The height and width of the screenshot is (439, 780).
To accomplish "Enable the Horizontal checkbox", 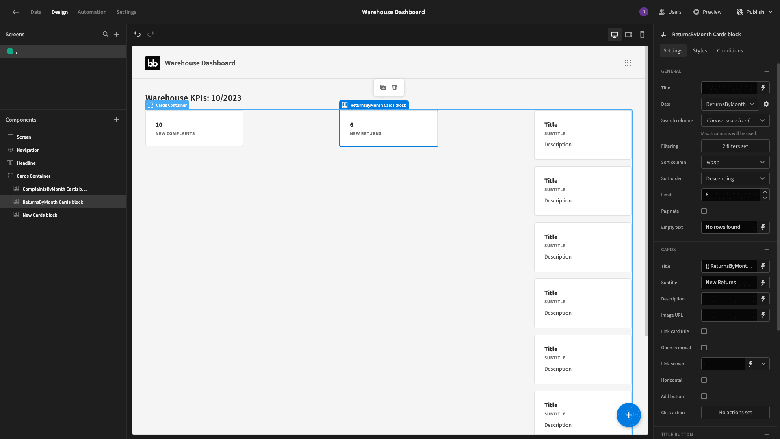I will [704, 380].
